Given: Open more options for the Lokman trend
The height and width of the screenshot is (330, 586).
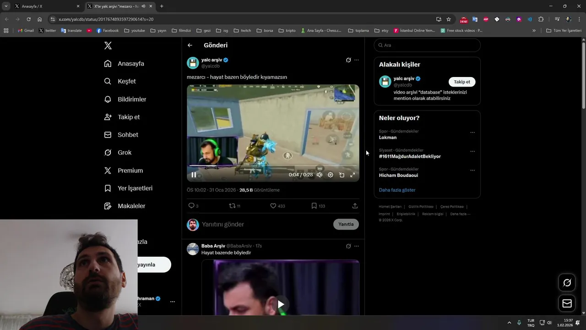Looking at the screenshot, I should pos(472,132).
